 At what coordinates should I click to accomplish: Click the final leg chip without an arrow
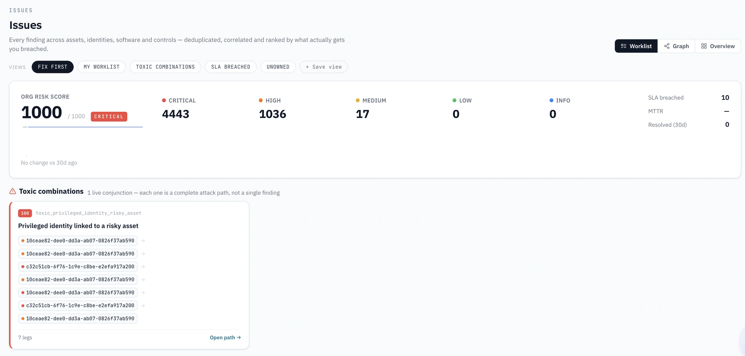click(x=78, y=318)
